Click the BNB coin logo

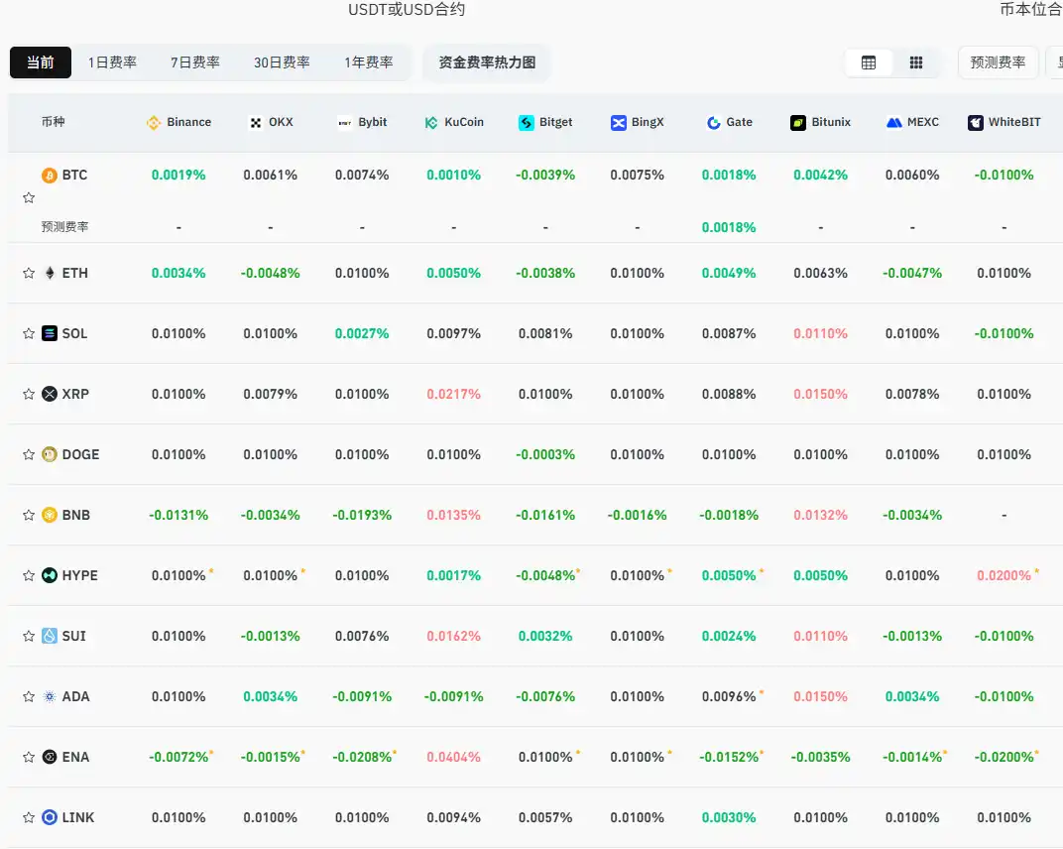pos(50,516)
